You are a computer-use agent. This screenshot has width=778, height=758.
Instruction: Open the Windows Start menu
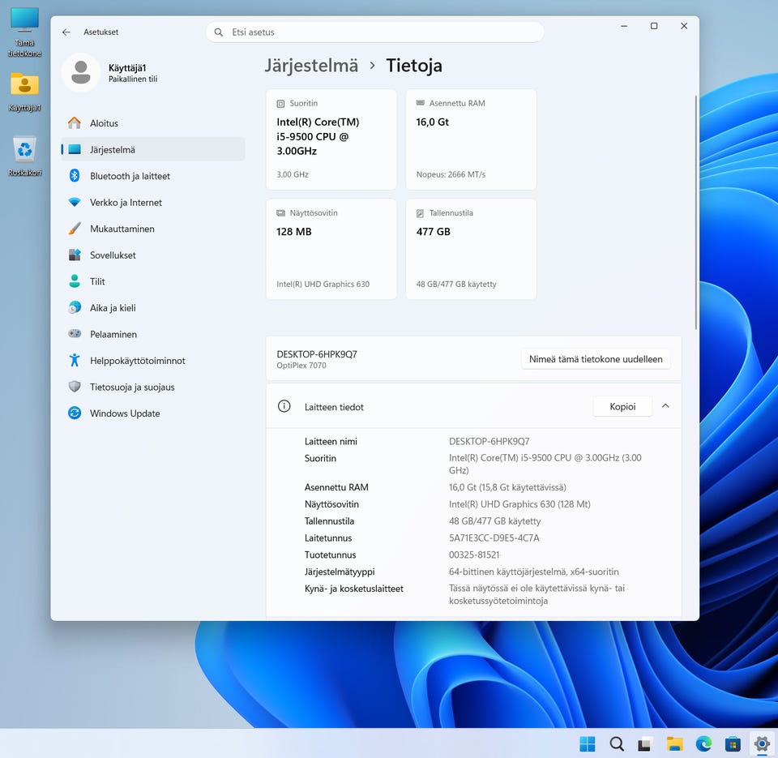pyautogui.click(x=588, y=744)
